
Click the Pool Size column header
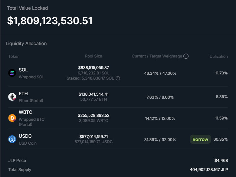93,56
